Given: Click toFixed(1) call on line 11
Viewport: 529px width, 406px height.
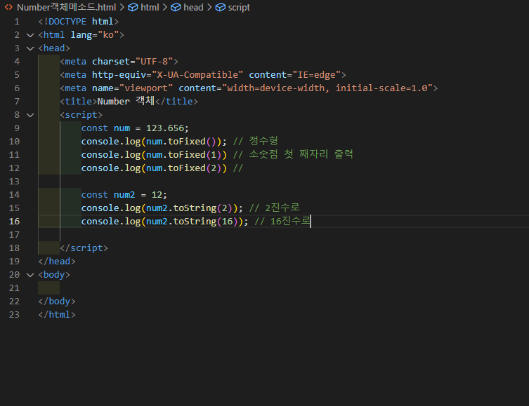Looking at the screenshot, I should [x=195, y=154].
